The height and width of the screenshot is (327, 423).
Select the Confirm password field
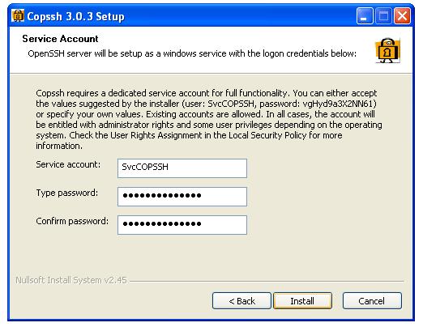[x=182, y=225]
